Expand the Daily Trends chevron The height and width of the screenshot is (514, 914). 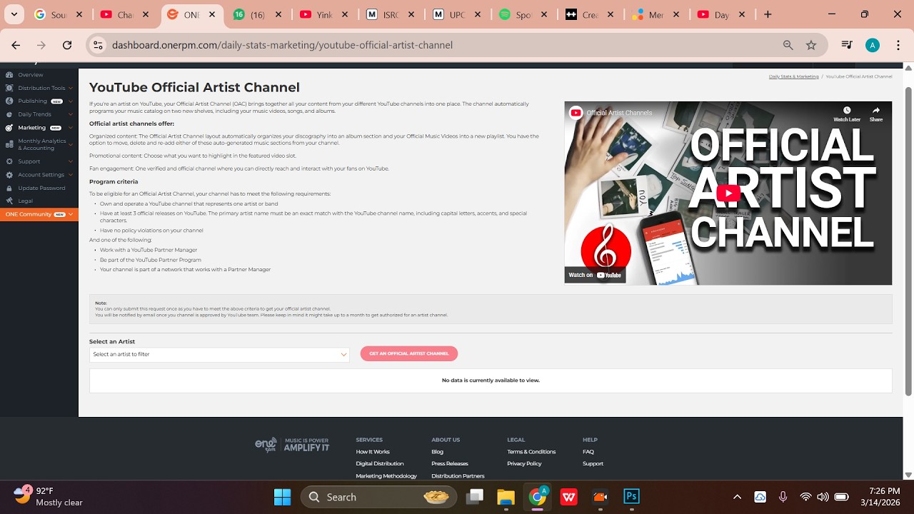pyautogui.click(x=71, y=114)
